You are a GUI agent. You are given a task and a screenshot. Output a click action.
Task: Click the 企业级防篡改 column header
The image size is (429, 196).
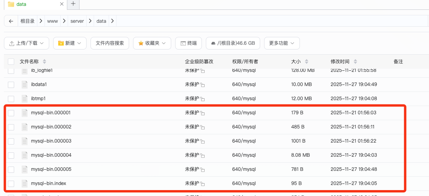[x=199, y=61]
